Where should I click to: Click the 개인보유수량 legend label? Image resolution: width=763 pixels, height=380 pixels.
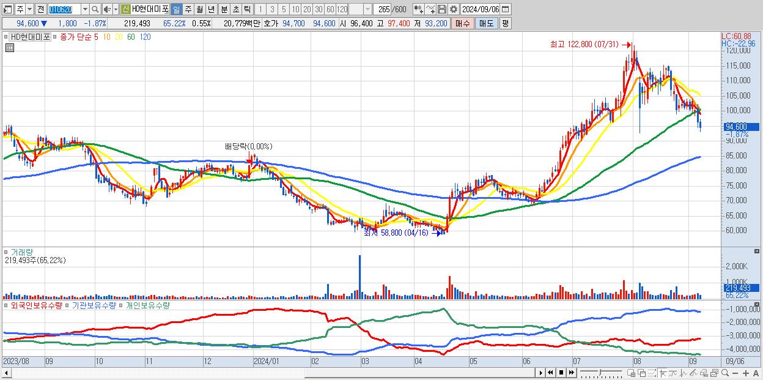pyautogui.click(x=147, y=305)
